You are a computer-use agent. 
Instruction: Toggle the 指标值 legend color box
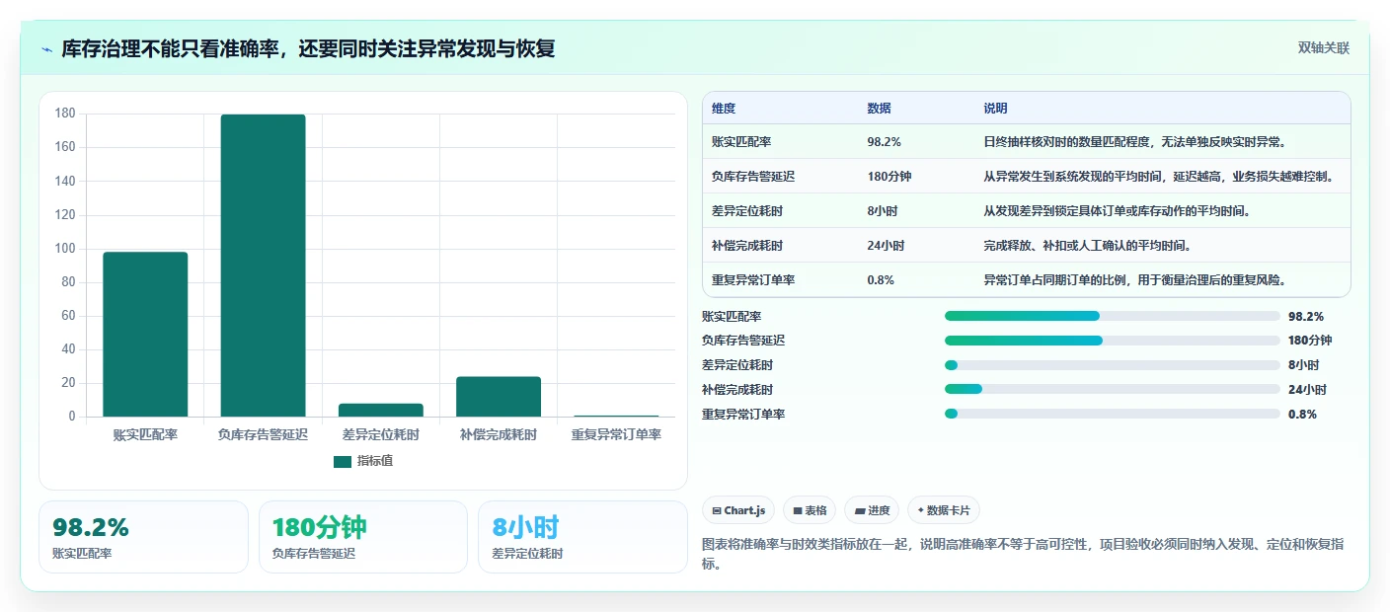(343, 461)
